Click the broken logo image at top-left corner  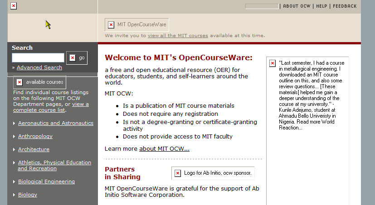tap(14, 6)
